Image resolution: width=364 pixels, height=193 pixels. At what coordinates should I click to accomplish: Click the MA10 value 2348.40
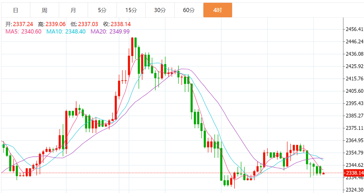(75, 32)
